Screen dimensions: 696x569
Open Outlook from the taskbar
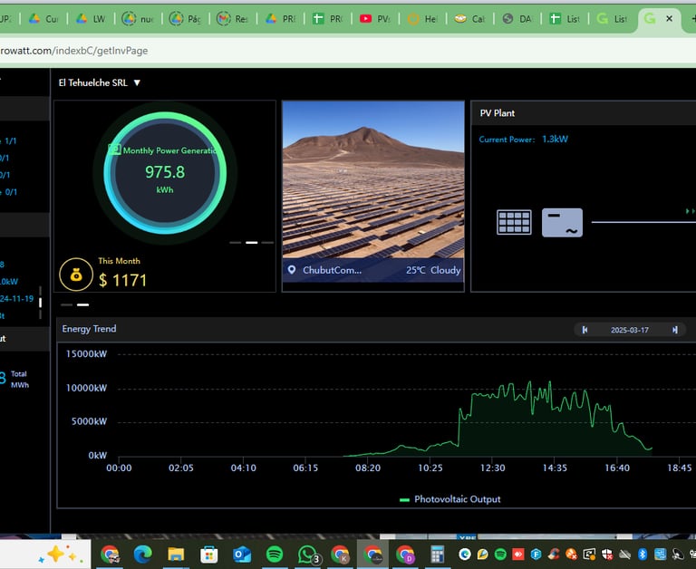point(242,554)
